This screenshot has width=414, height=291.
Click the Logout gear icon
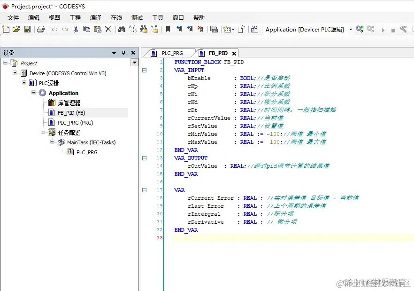click(371, 29)
